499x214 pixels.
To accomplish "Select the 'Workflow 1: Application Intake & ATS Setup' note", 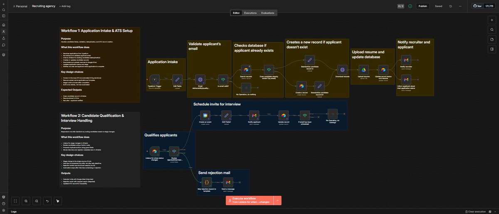I will click(100, 65).
